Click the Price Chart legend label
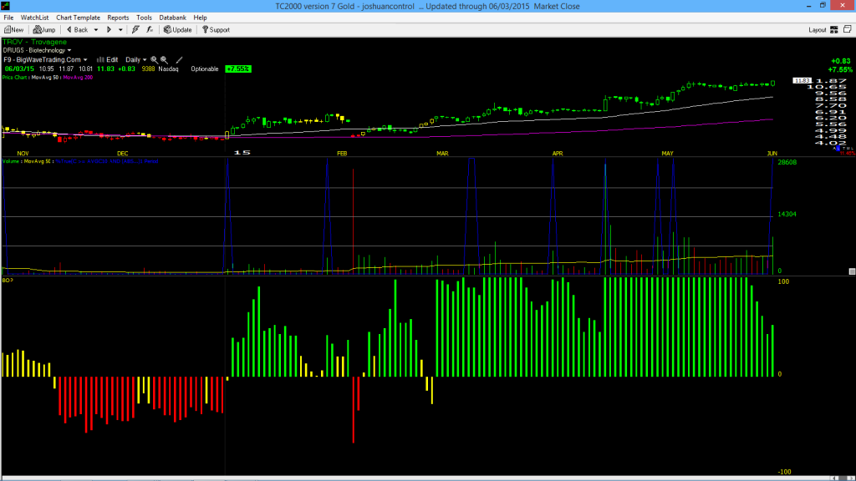 point(14,78)
